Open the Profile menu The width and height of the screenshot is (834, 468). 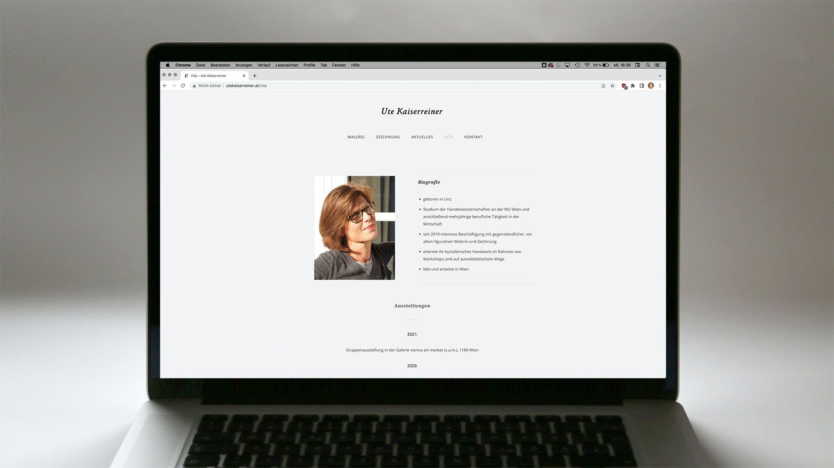coord(310,65)
